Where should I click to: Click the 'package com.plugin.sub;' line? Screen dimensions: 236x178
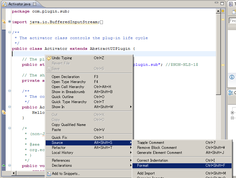pyautogui.click(x=41, y=11)
